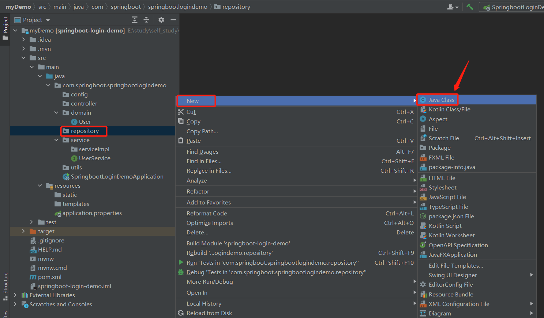Click the EditorConfig File gear icon

pos(423,284)
